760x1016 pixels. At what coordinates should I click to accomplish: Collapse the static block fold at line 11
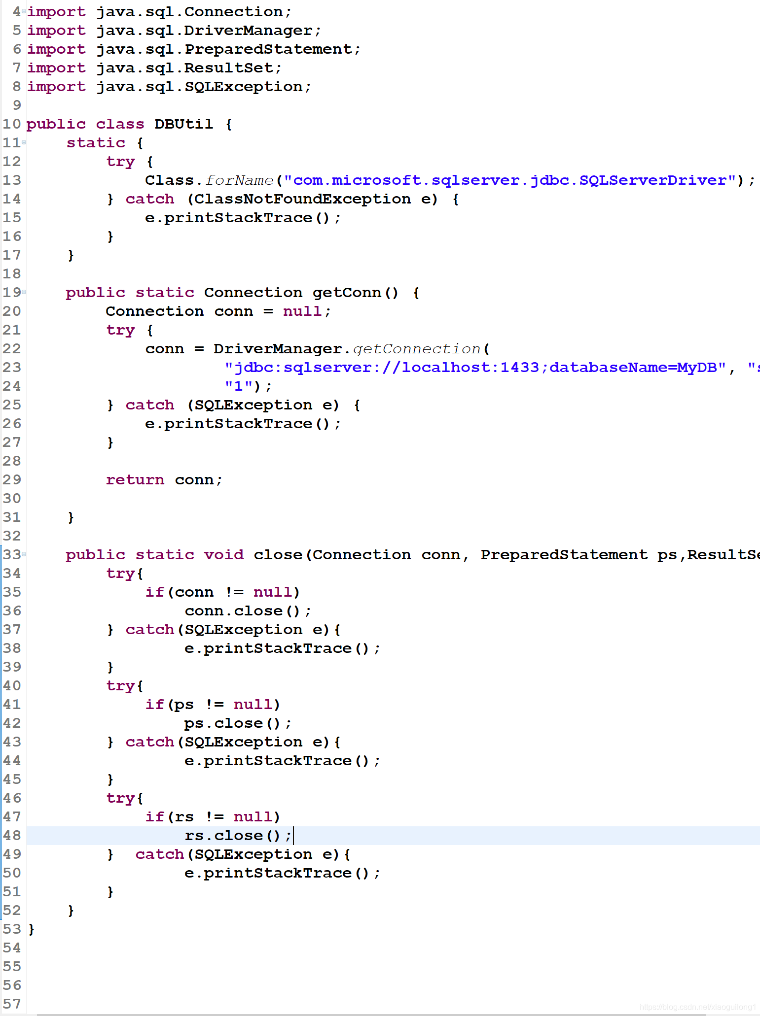tap(24, 142)
